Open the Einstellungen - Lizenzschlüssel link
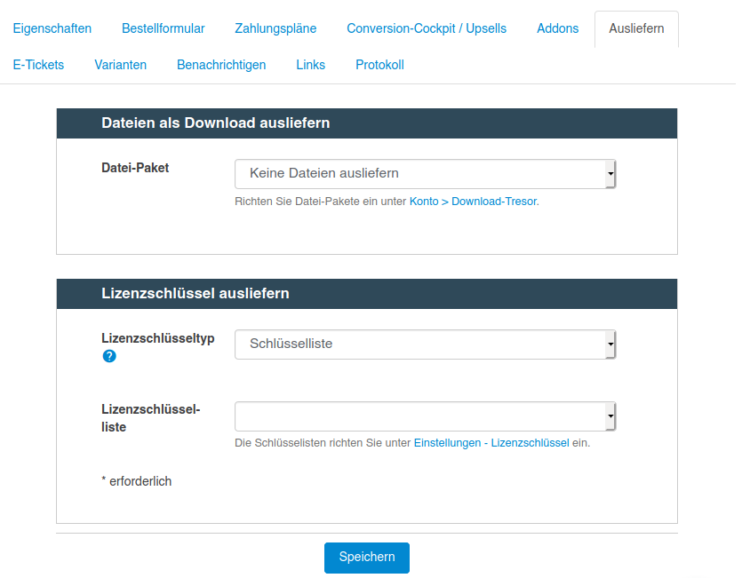The width and height of the screenshot is (742, 578). click(491, 443)
